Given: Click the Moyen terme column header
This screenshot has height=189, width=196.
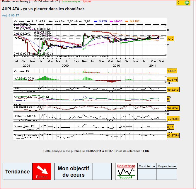Looking at the screenshot, I should (167, 166).
